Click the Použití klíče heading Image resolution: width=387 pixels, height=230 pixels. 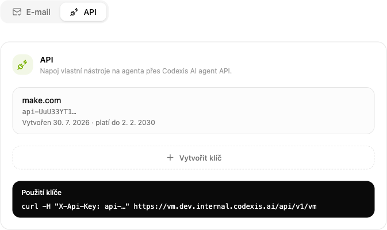(x=41, y=193)
